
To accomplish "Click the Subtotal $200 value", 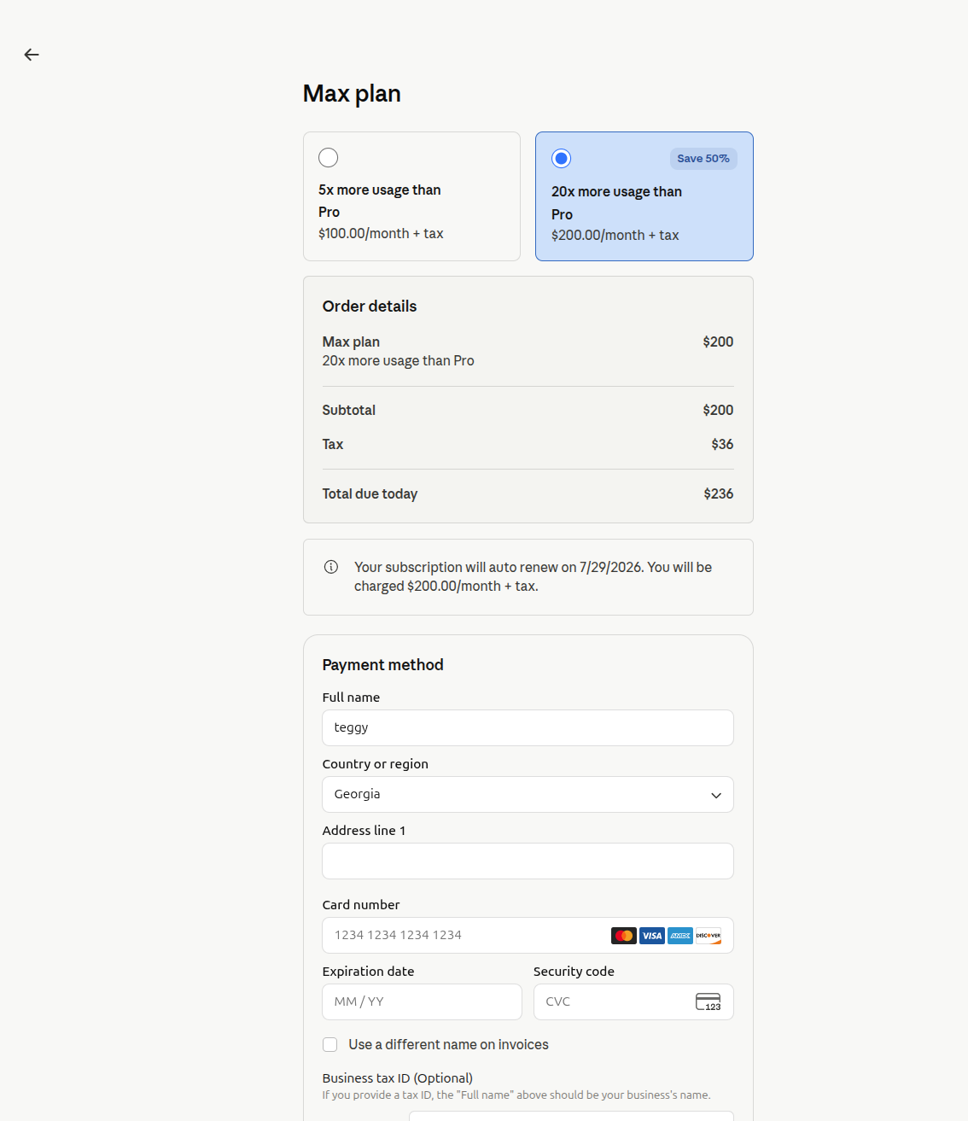I will (x=718, y=410).
